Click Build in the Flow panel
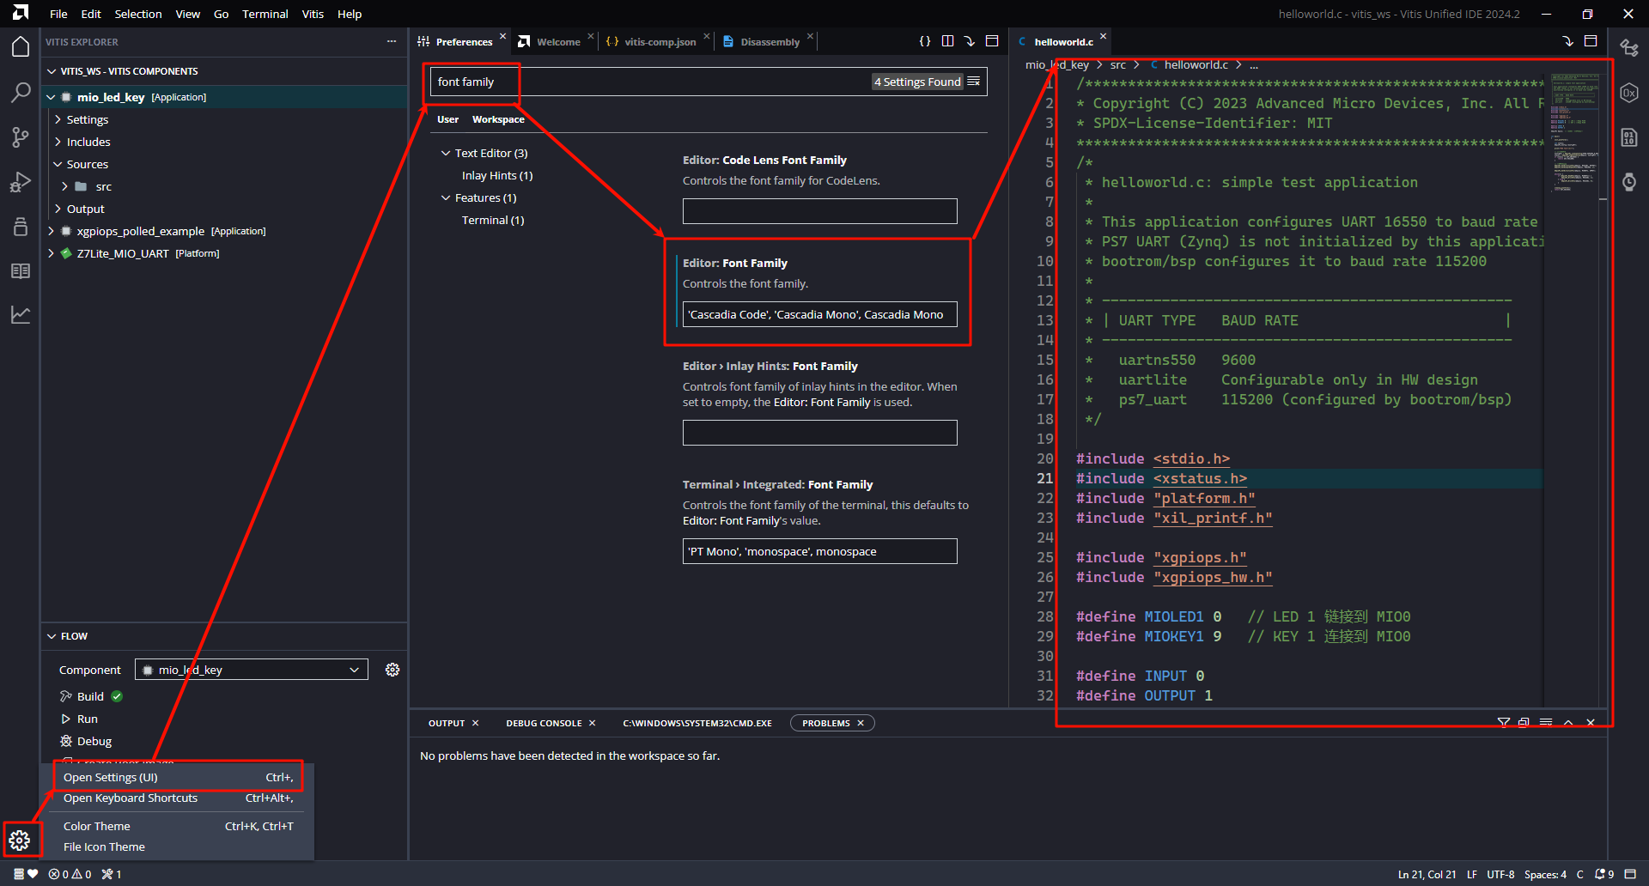The image size is (1649, 886). (x=90, y=696)
